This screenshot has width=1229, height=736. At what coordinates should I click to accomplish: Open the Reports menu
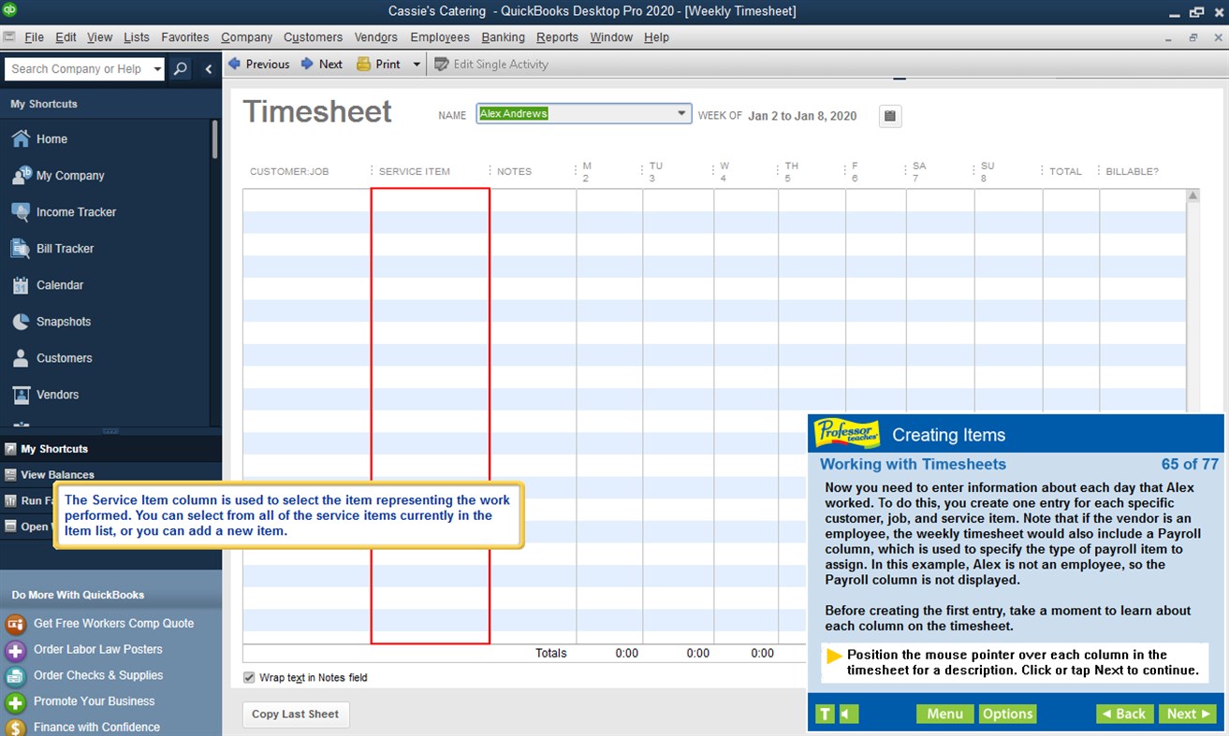(557, 37)
